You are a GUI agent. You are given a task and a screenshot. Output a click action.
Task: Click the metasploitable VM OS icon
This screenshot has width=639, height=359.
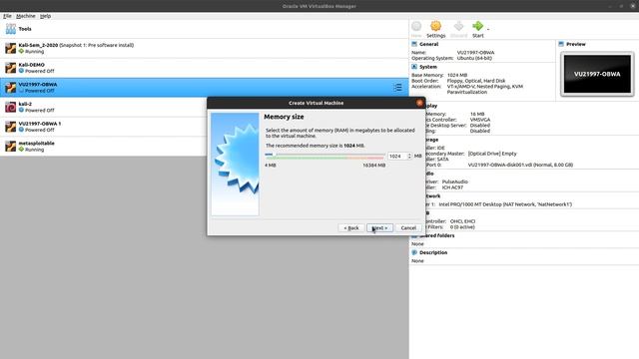pyautogui.click(x=11, y=146)
